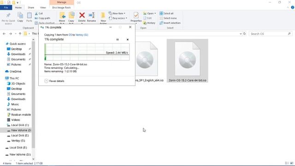Open Quick Access Toolbar customize dropdown
The width and height of the screenshot is (295, 166).
click(18, 3)
